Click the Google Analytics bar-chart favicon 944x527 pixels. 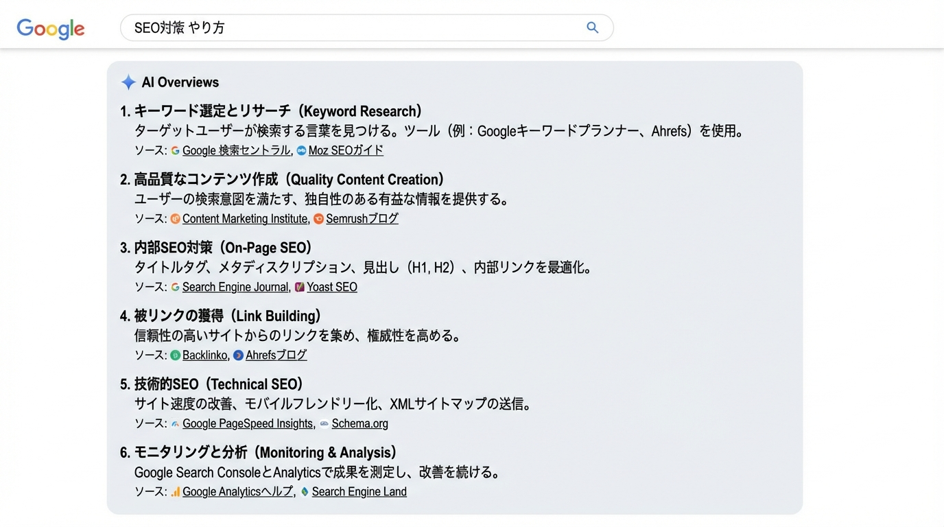[174, 491]
